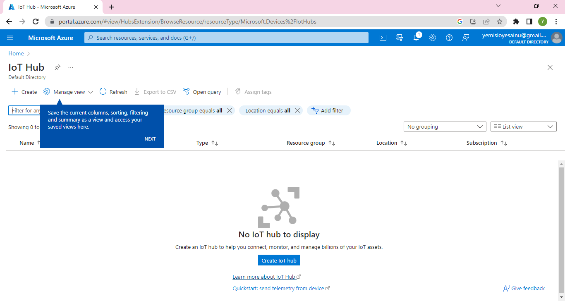Open the Chrome profile avatar
565x301 pixels.
click(x=543, y=21)
